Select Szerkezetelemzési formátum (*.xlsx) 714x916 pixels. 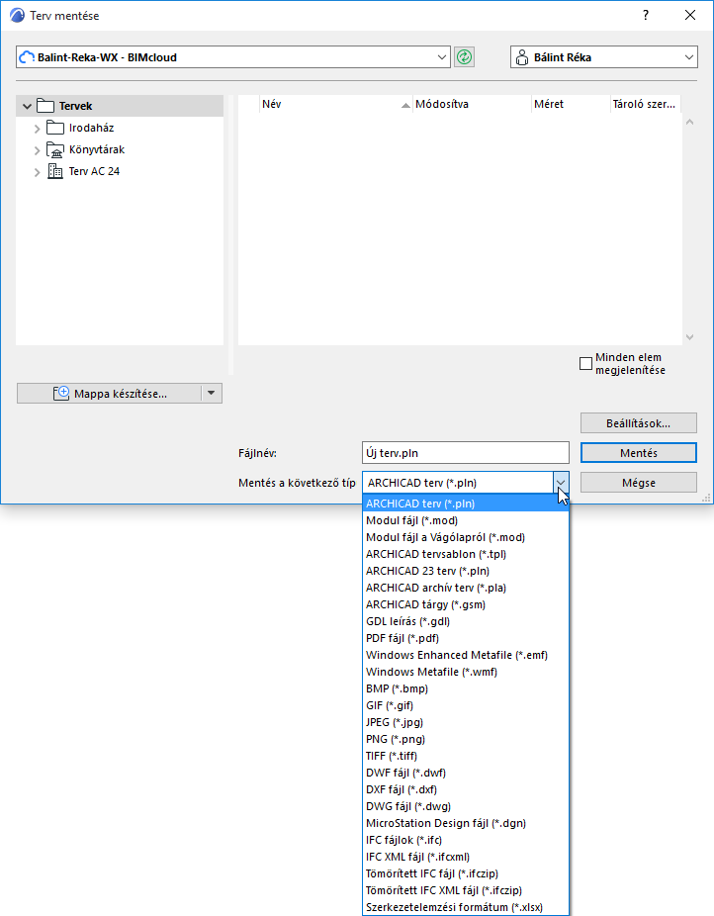[466, 907]
